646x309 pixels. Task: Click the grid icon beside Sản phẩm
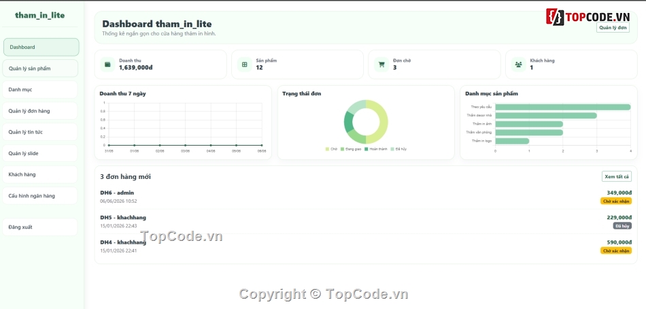pos(244,65)
